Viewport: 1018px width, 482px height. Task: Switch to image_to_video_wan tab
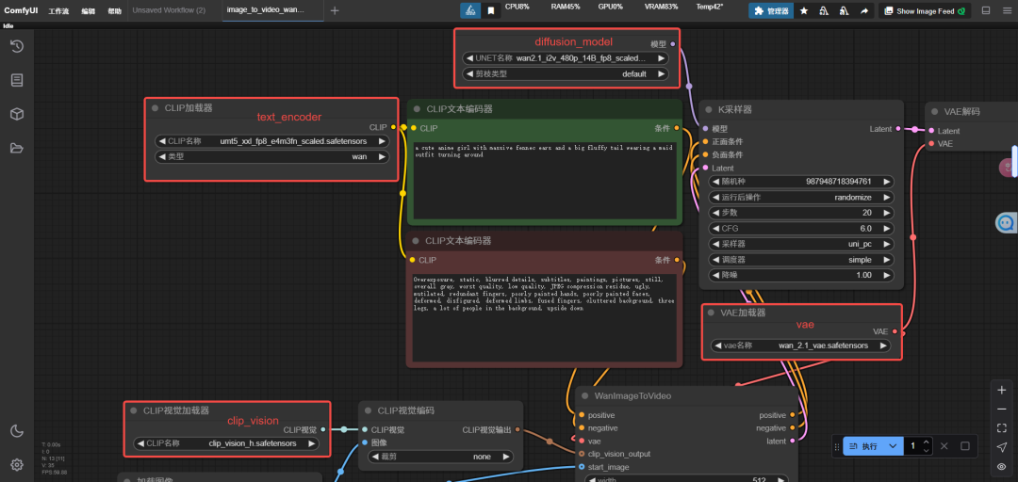tap(266, 10)
